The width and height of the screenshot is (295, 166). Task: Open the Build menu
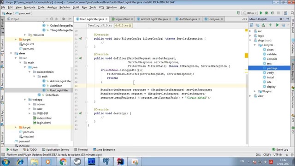pos(76,7)
